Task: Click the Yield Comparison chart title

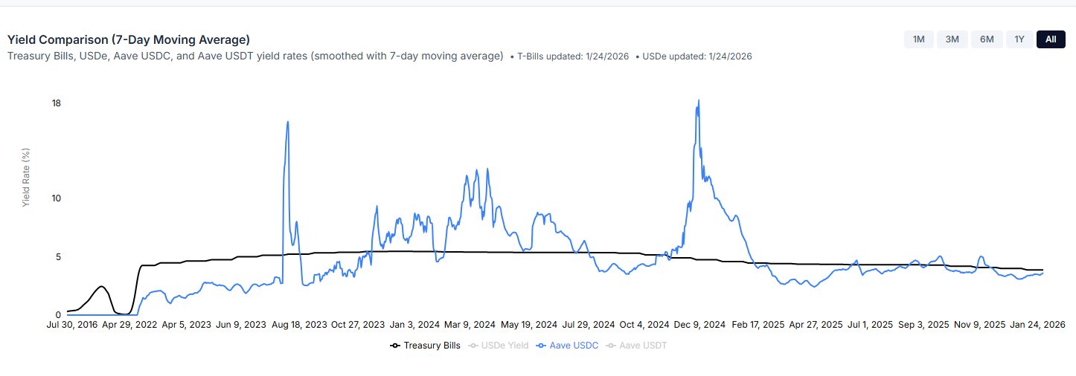Action: click(x=129, y=39)
